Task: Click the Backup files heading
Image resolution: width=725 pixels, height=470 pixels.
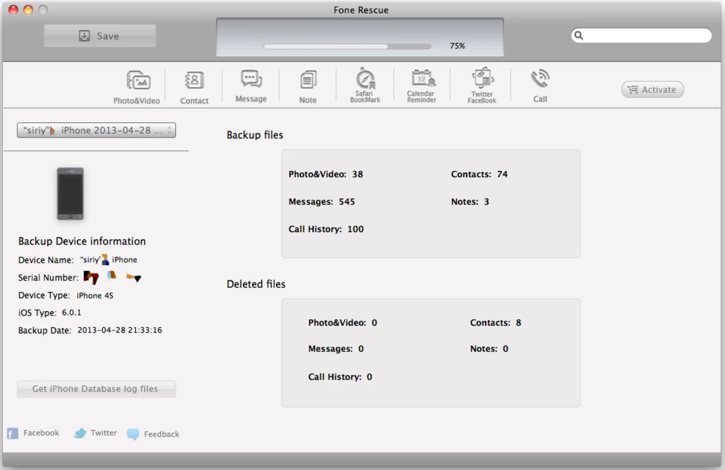Action: point(254,135)
